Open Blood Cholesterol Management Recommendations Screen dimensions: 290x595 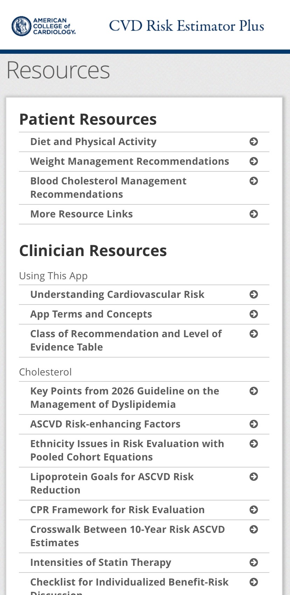[109, 187]
